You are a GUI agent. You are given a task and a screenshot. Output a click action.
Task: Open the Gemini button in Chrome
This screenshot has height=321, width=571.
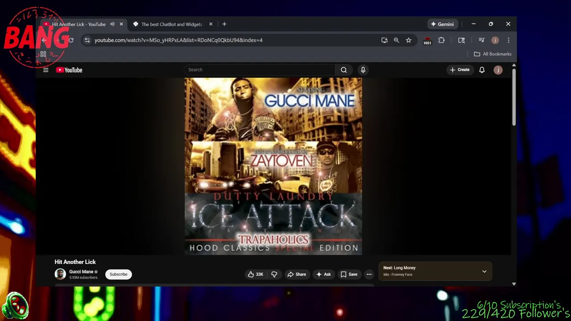point(442,24)
